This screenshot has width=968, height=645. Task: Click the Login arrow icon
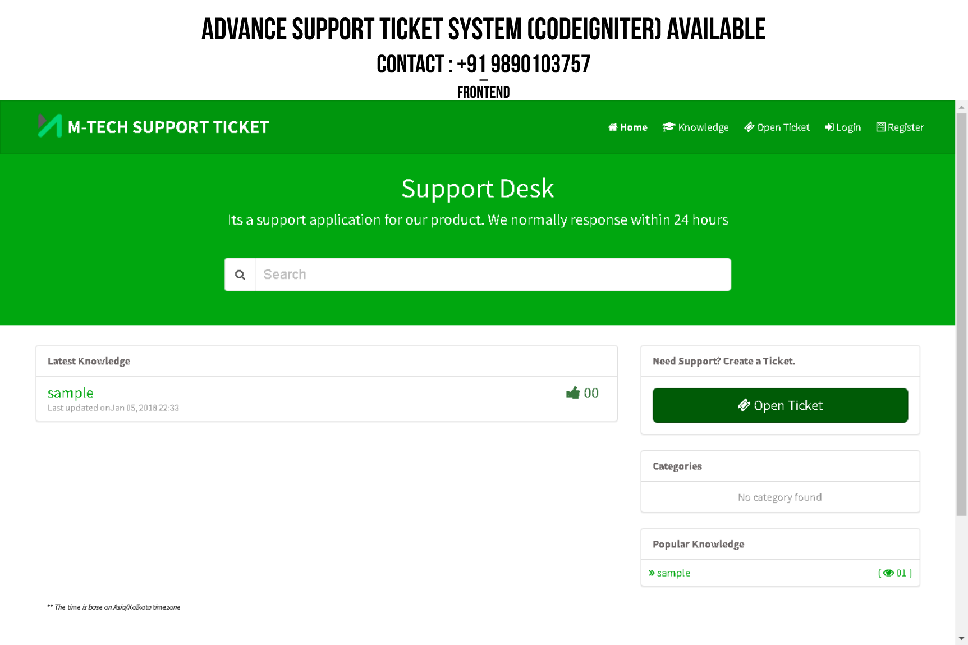(829, 127)
